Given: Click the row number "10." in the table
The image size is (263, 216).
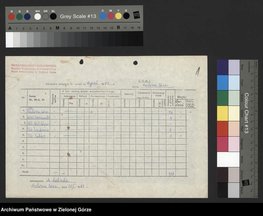Looking at the screenshot, I should (23, 165).
